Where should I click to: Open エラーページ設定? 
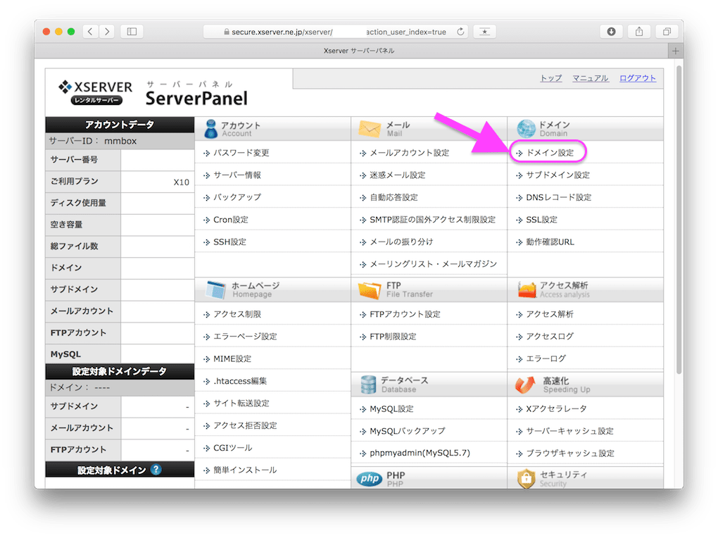[245, 337]
